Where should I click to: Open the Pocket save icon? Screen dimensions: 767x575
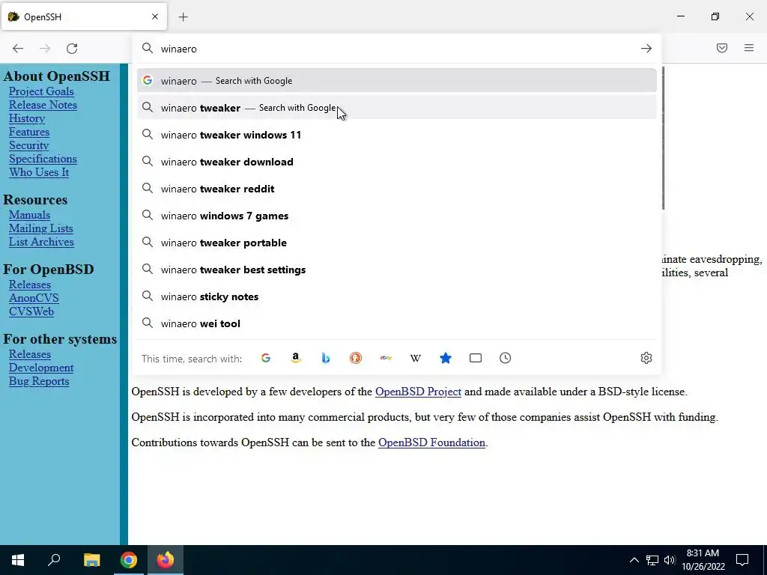(722, 48)
